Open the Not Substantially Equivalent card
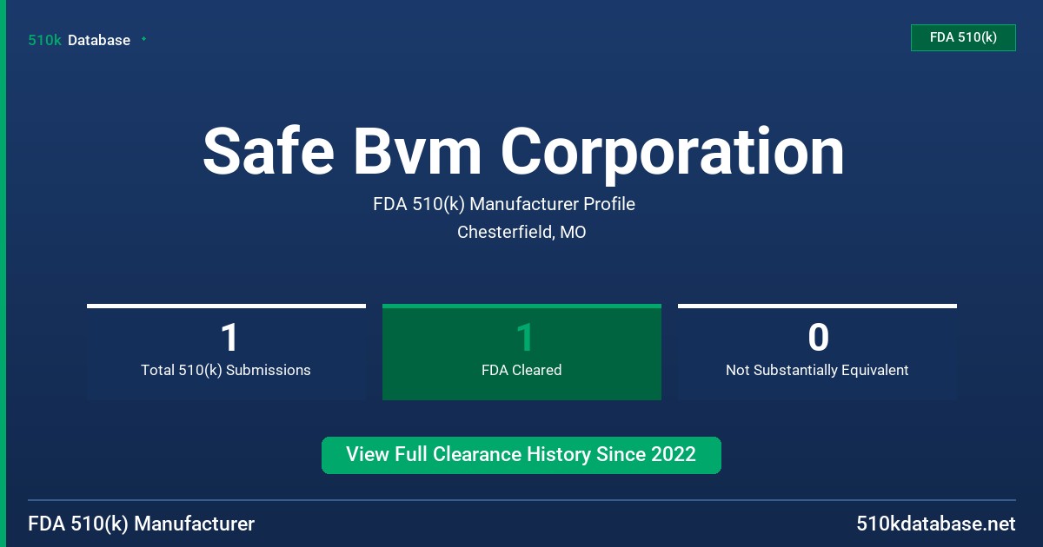The height and width of the screenshot is (547, 1043). click(817, 352)
